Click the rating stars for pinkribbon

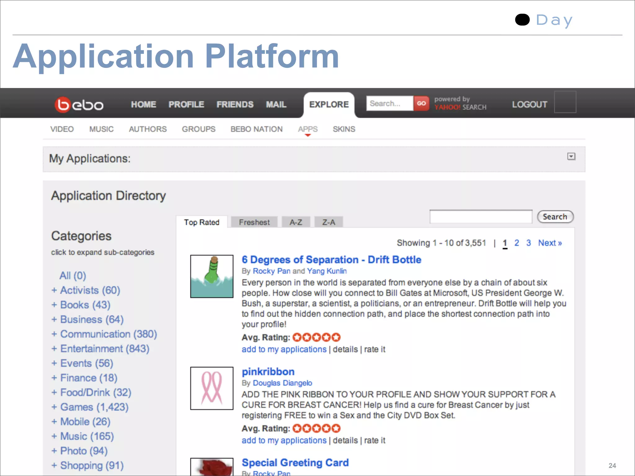pos(317,428)
